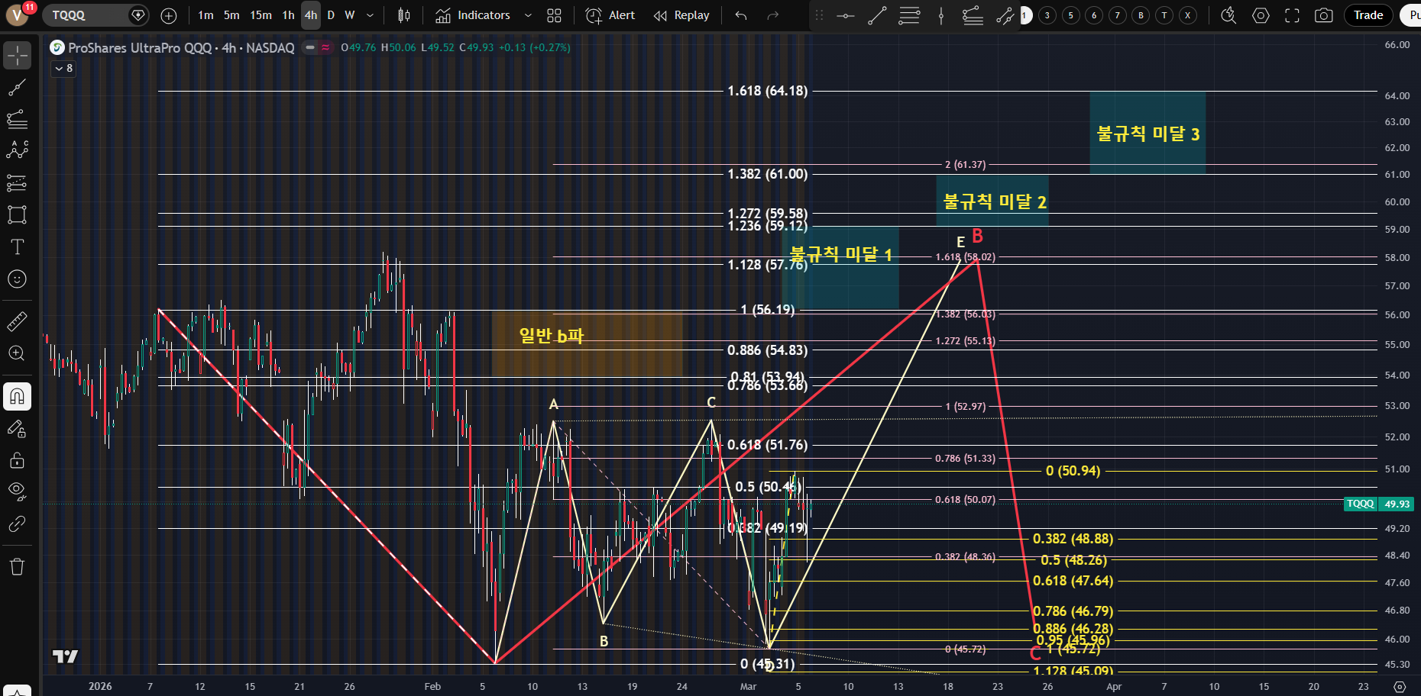Click the trash icon to remove drawings
Screen dimensions: 1421x696
tap(17, 566)
